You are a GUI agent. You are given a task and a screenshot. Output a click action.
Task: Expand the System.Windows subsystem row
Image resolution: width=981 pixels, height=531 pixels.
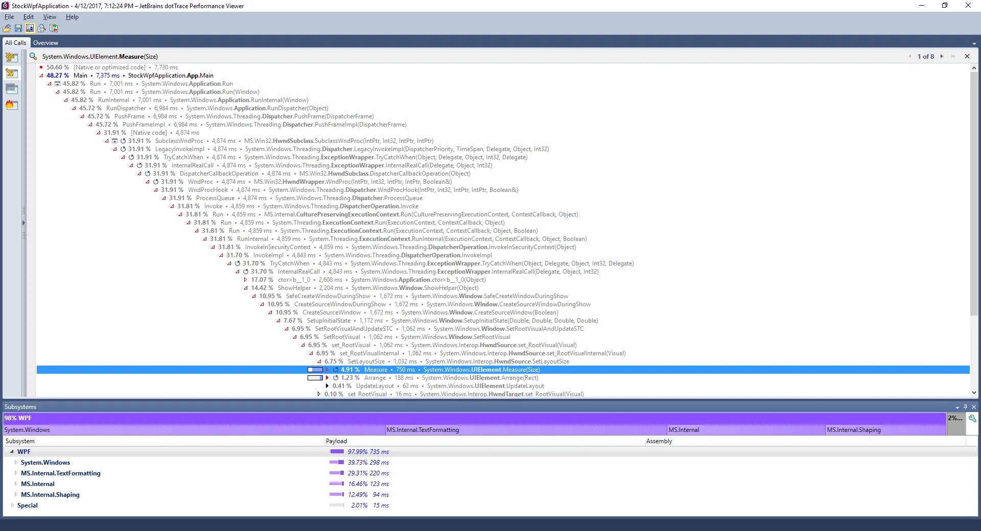16,463
